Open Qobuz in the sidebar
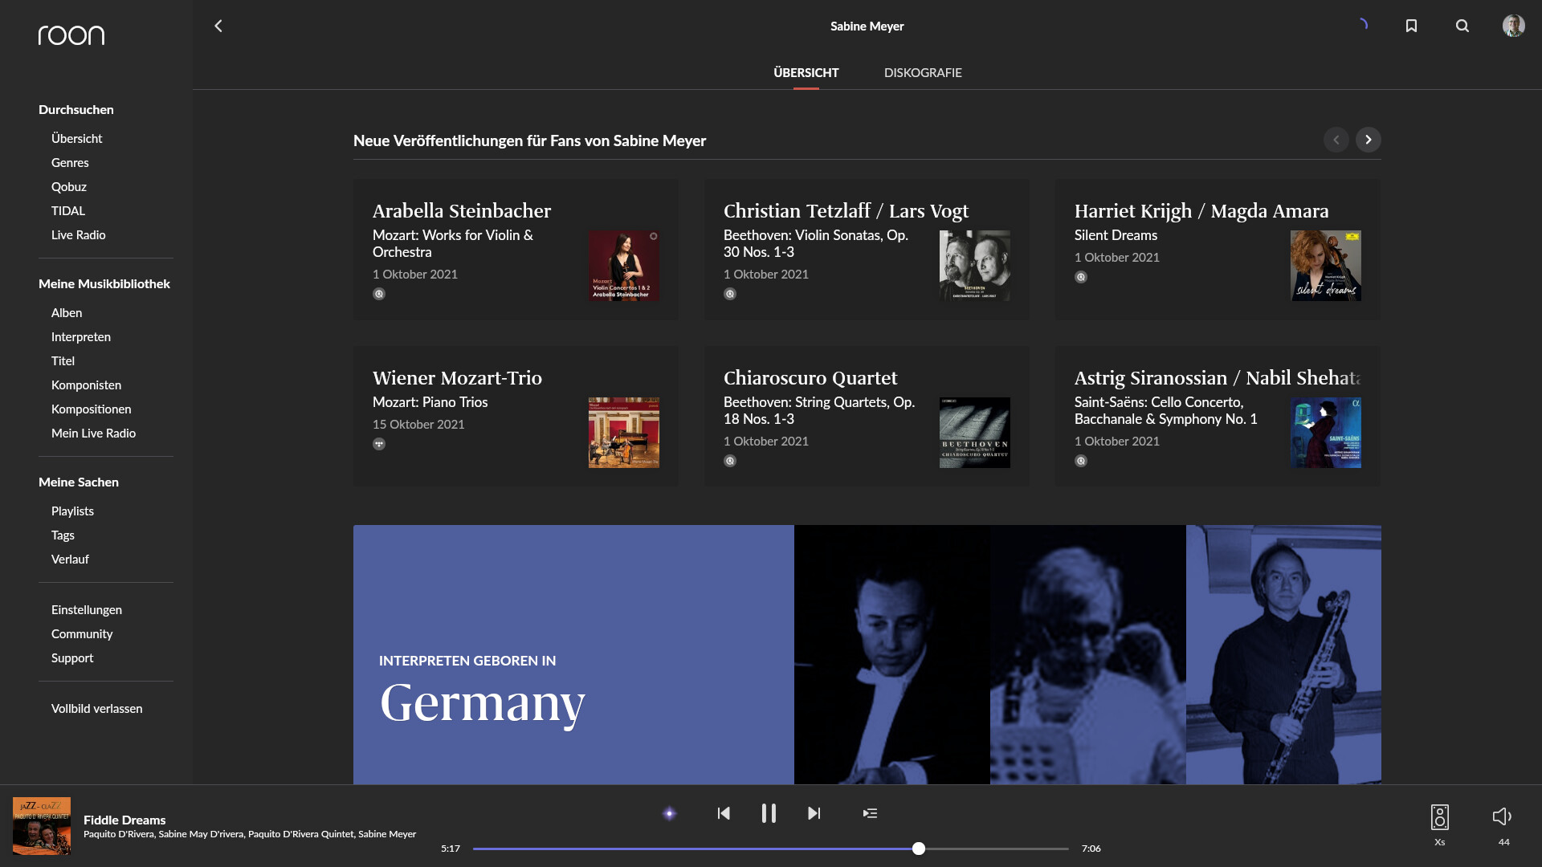This screenshot has width=1542, height=867. [x=69, y=186]
